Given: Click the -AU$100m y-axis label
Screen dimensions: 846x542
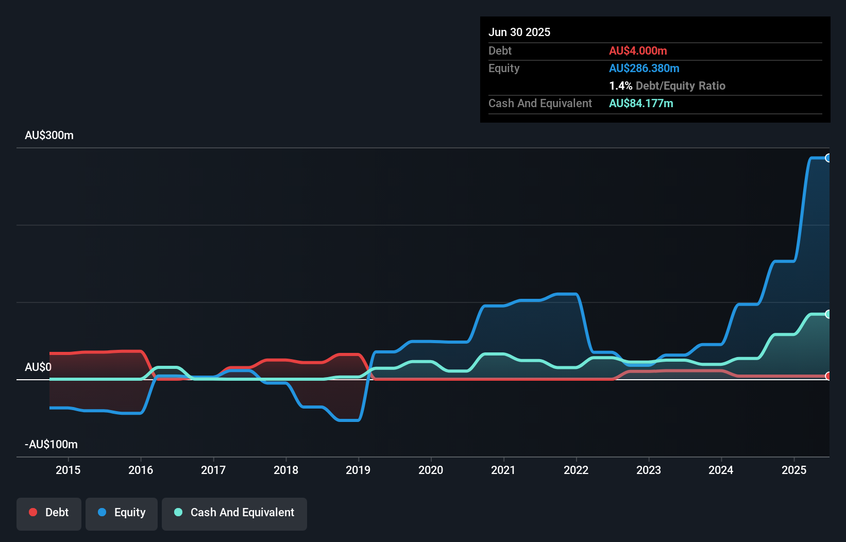Looking at the screenshot, I should click(52, 445).
